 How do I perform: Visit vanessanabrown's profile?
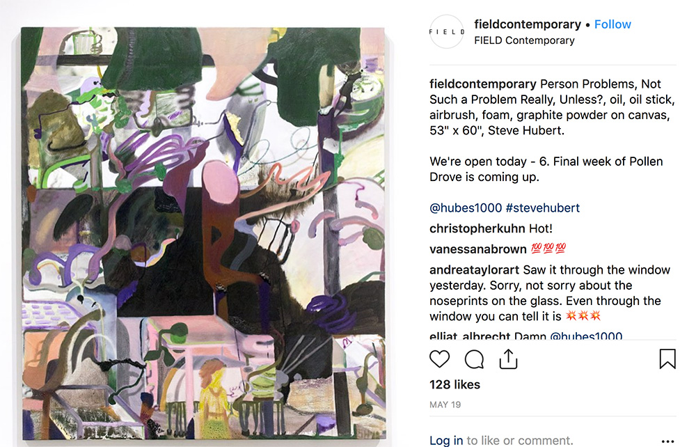(x=478, y=249)
